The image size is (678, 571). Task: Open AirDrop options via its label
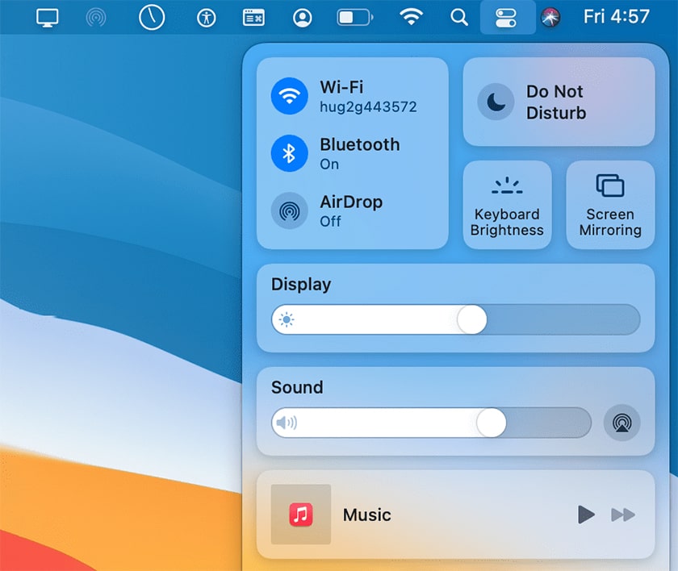coord(351,202)
